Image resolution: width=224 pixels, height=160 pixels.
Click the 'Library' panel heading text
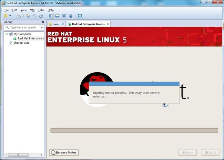(8, 22)
